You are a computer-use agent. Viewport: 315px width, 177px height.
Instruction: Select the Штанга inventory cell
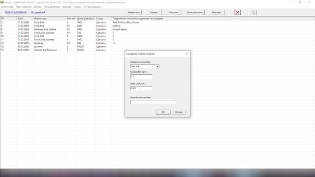38,47
